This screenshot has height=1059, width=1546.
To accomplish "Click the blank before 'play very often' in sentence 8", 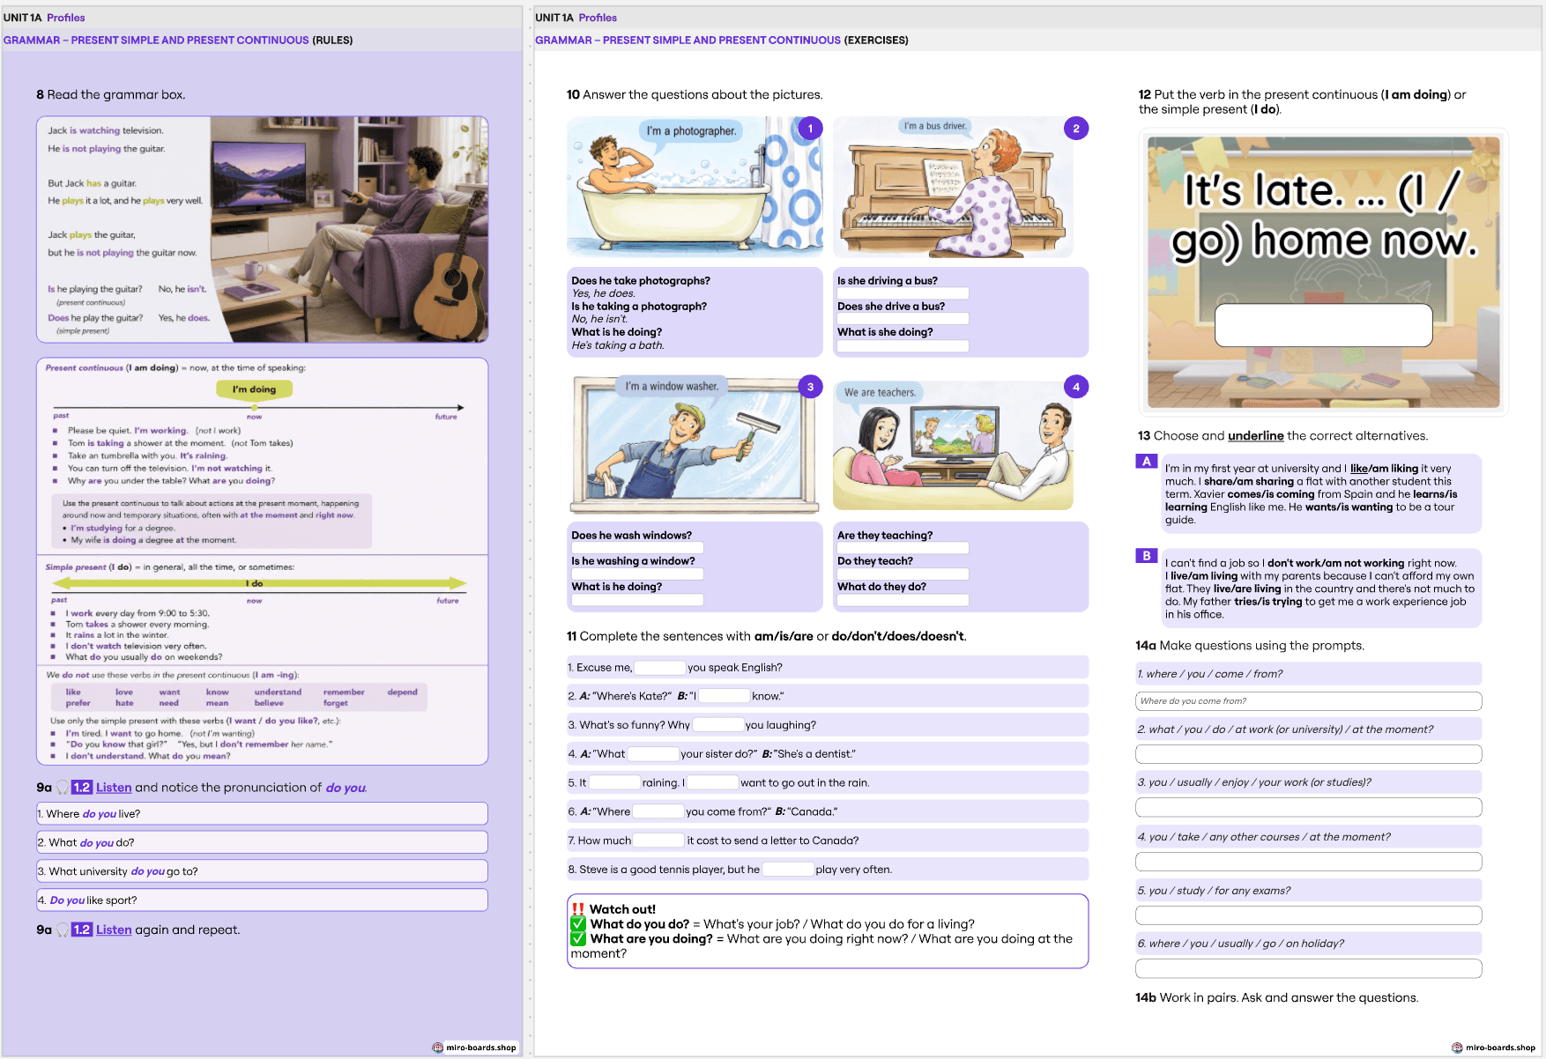I will (x=788, y=870).
